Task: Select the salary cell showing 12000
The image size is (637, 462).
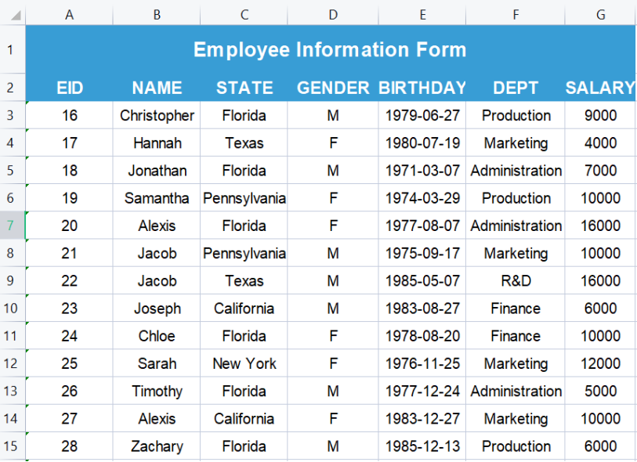Action: (600, 363)
